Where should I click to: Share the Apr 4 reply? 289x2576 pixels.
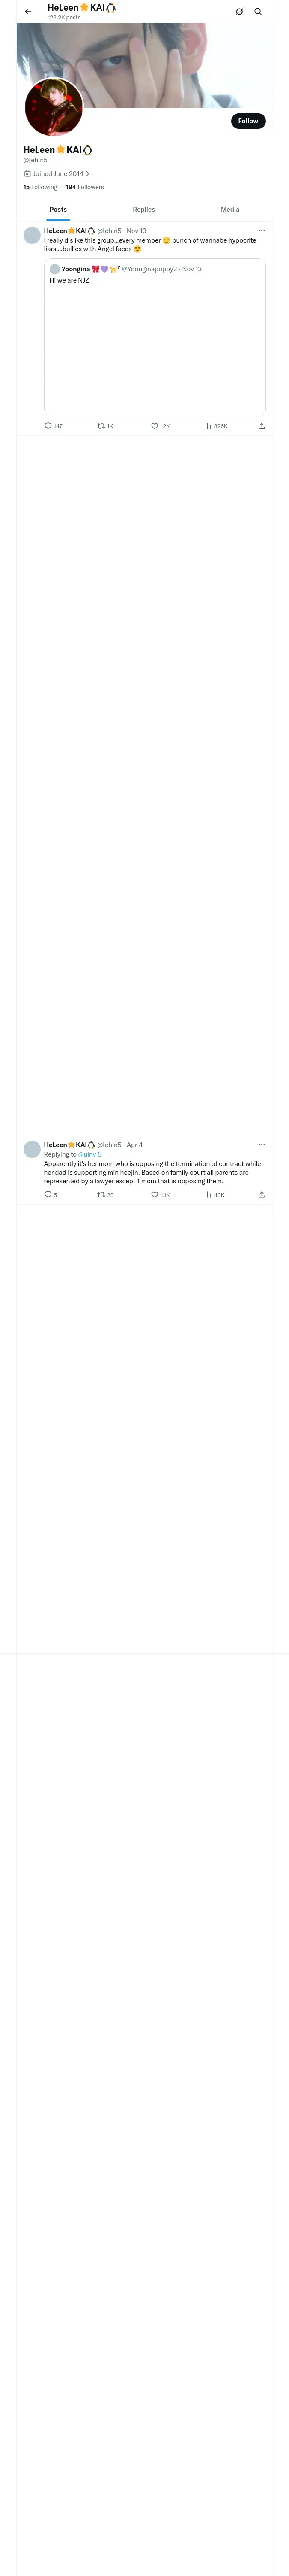(x=261, y=1195)
